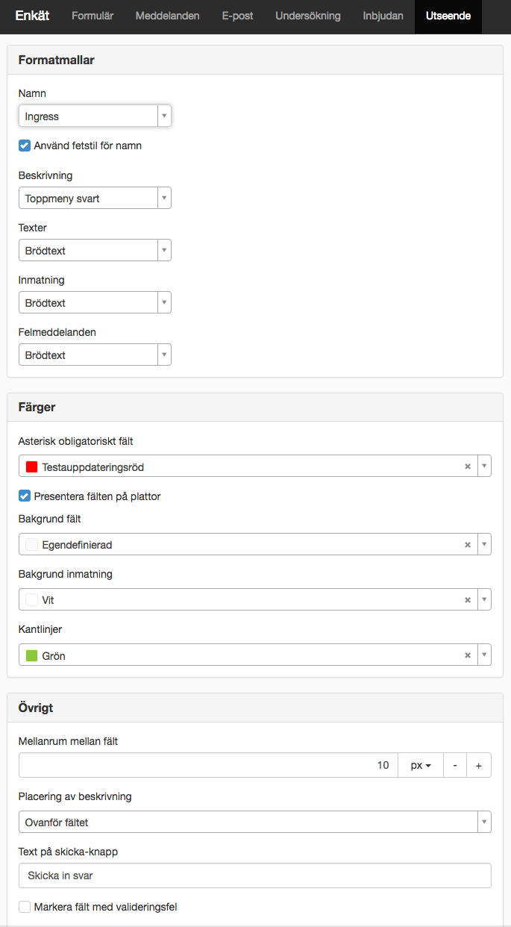Open Placering av beskrivning dropdown
The width and height of the screenshot is (511, 927).
255,822
